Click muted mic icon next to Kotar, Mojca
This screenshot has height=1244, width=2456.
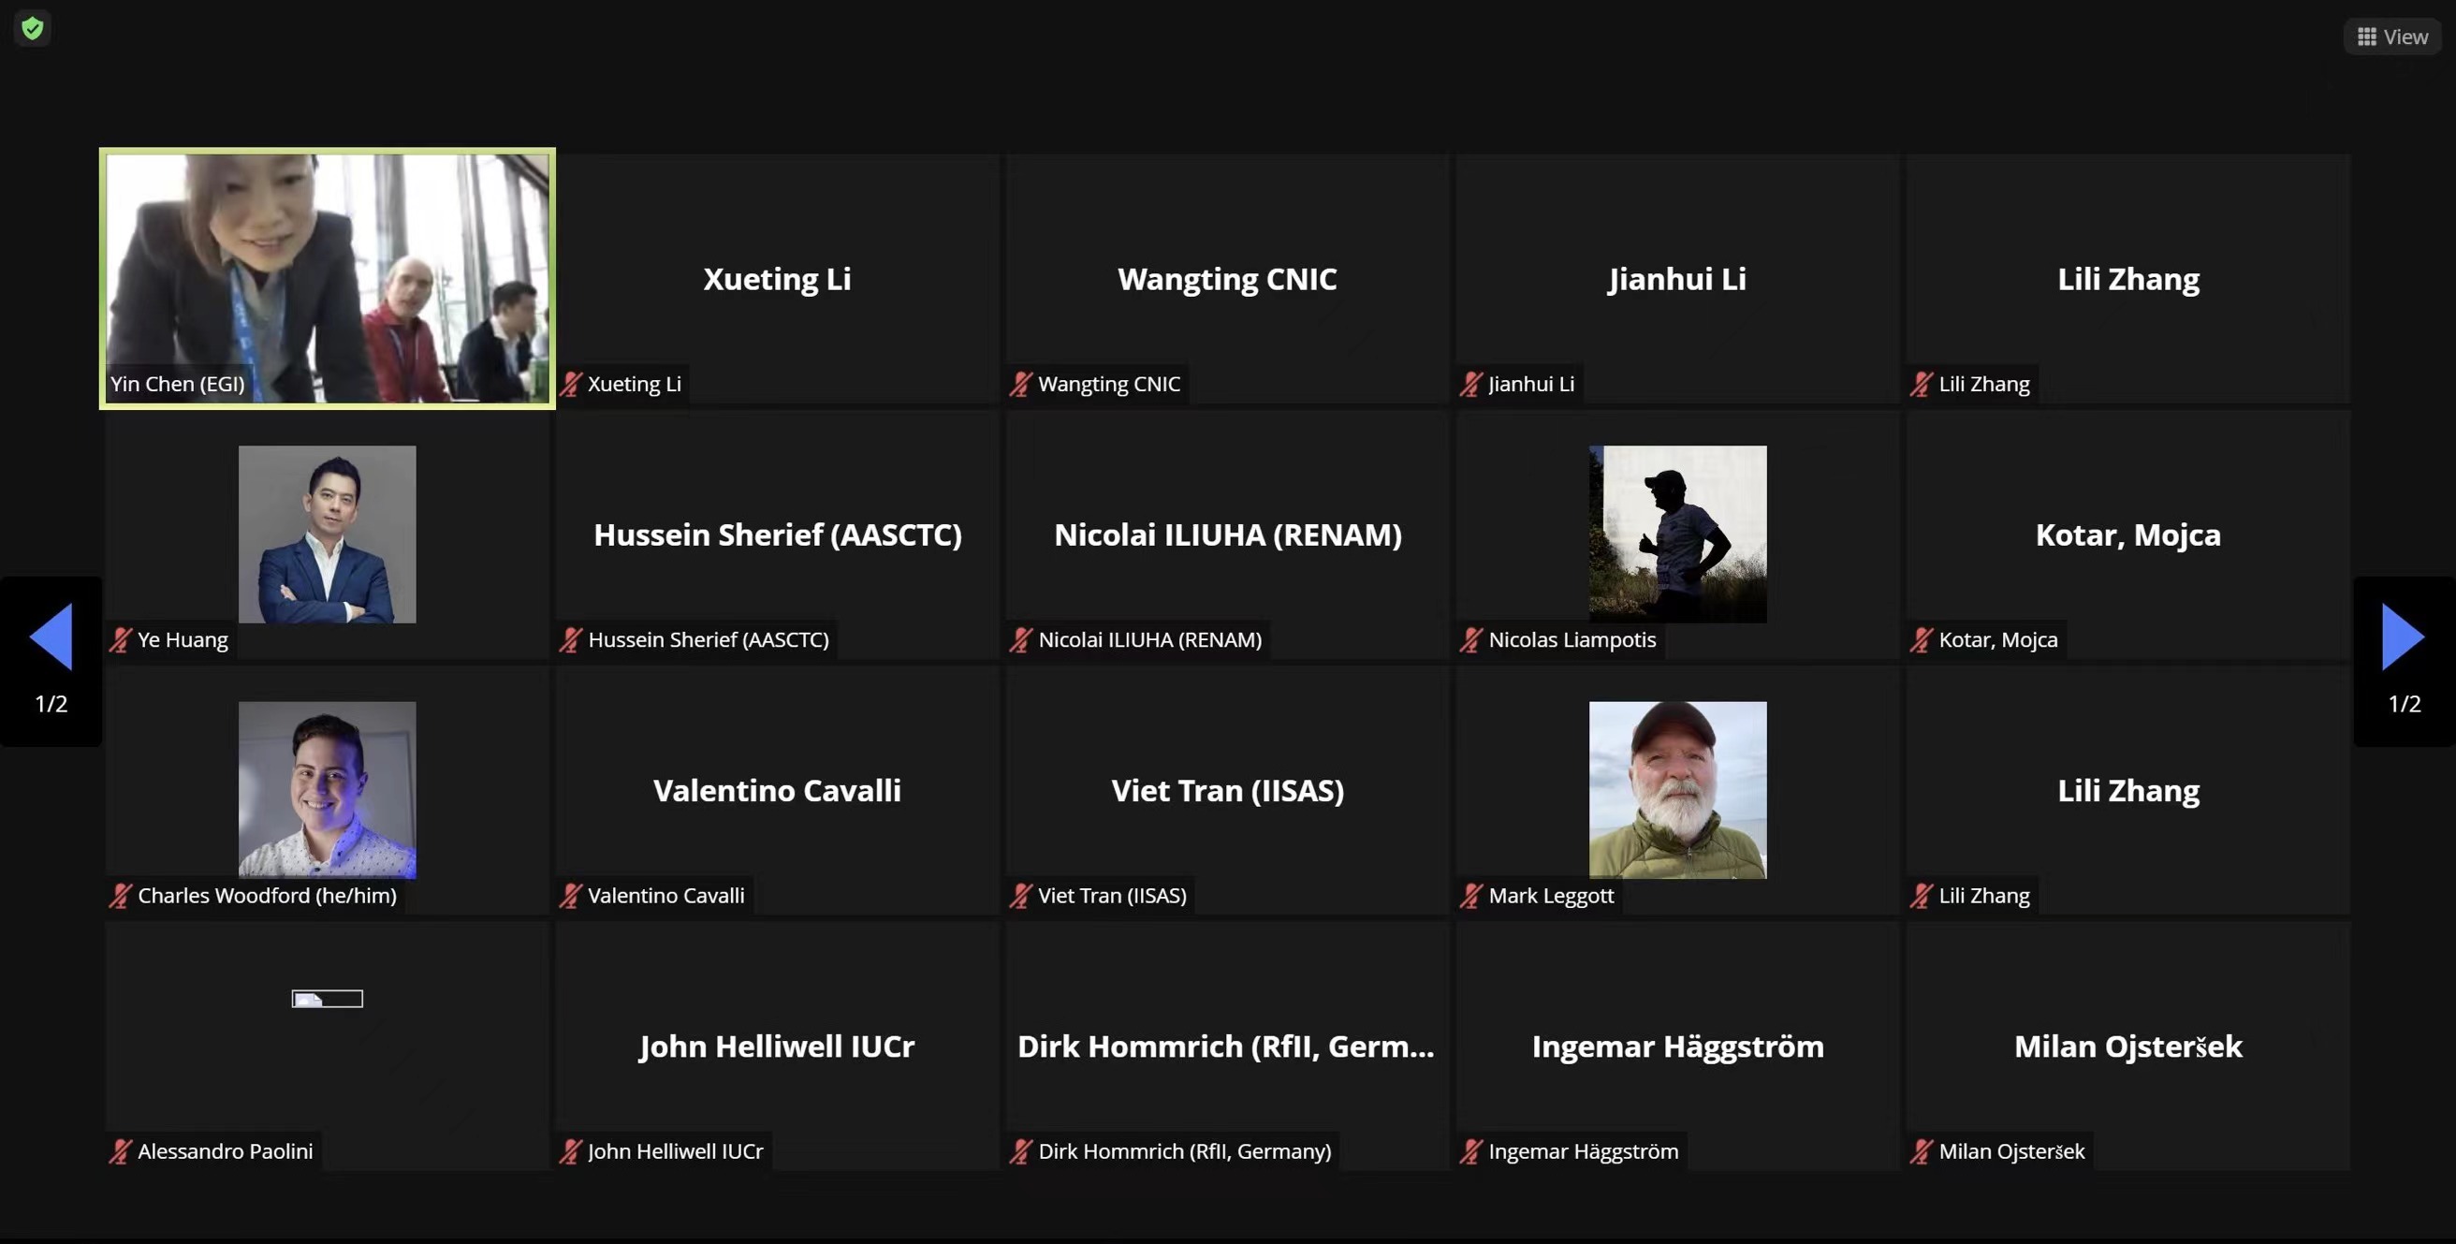coord(1922,639)
